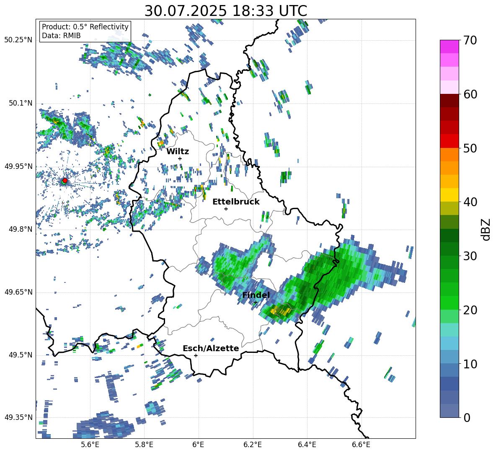Click the 5.8°E longitude label
The image size is (496, 453).
click(x=144, y=445)
